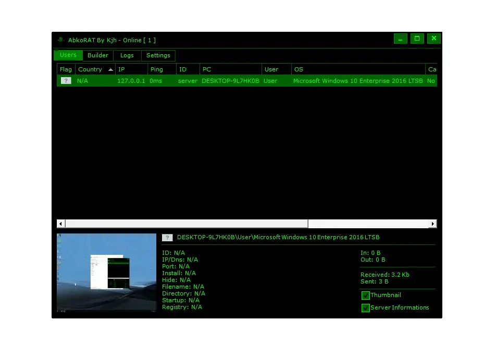Minimize the AbkoRAT window
The height and width of the screenshot is (345, 484).
400,39
